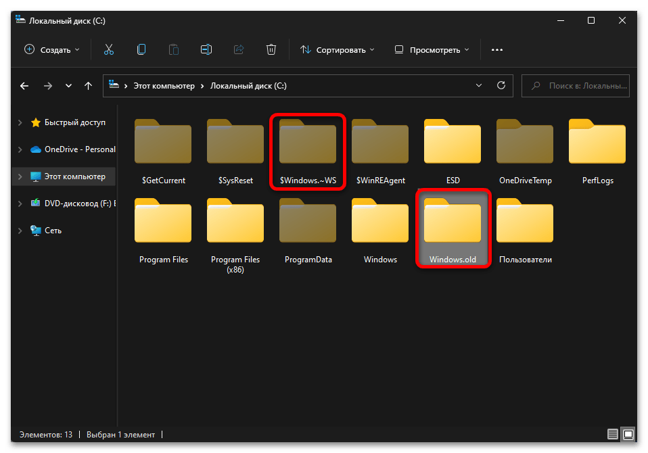
Task: Open the Просмотреть view menu
Action: pyautogui.click(x=432, y=49)
